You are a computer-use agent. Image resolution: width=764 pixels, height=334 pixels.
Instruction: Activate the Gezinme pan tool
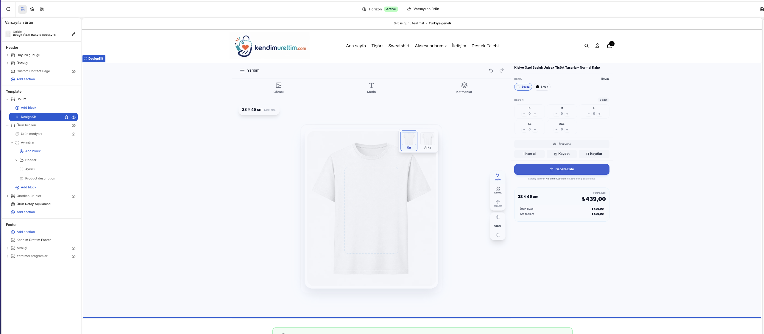pyautogui.click(x=498, y=203)
